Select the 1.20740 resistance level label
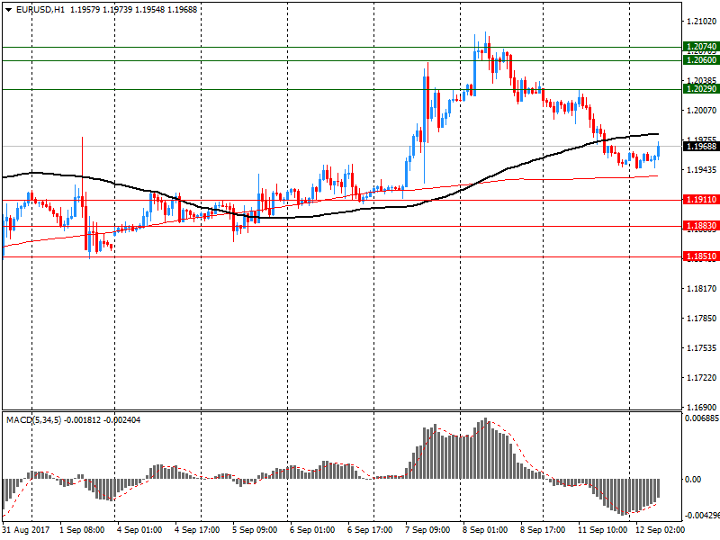720x540 pixels. (701, 47)
